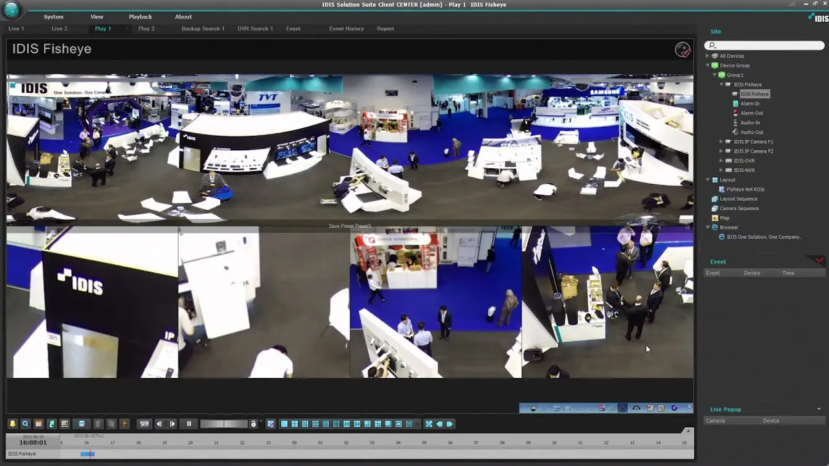Collapse the Layout tree node
Viewport: 829px width, 466px height.
707,180
